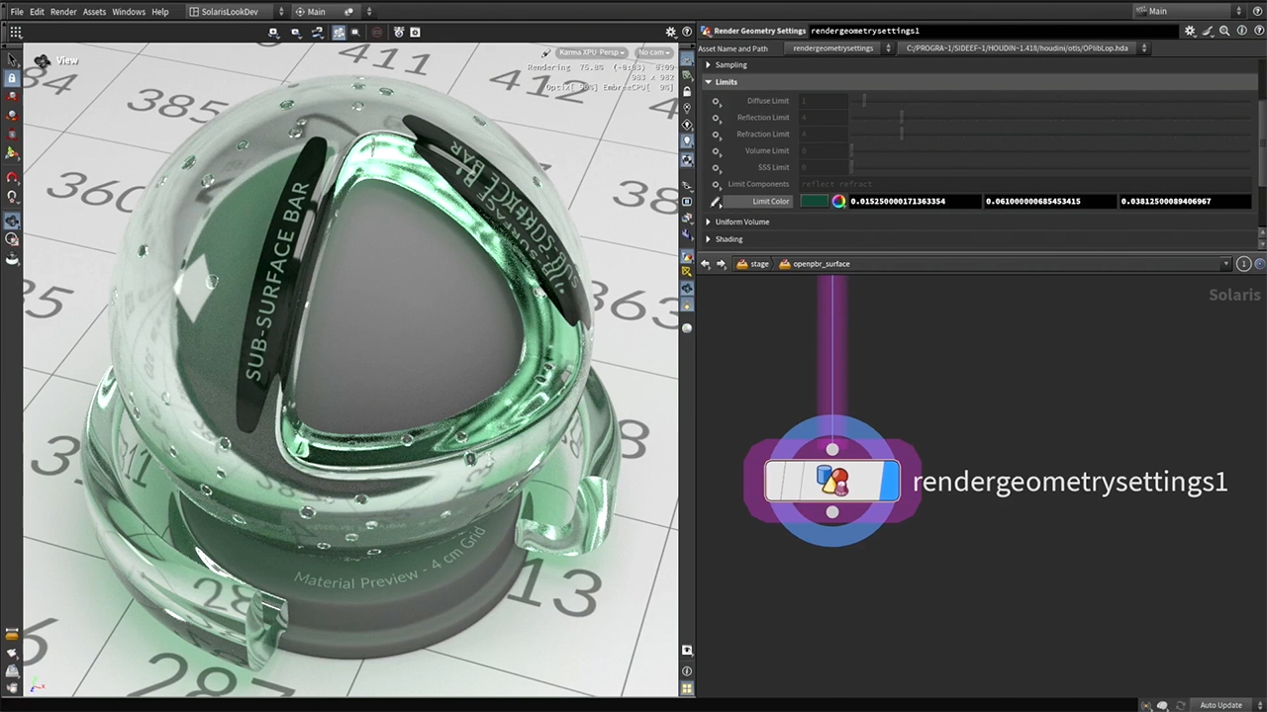Open the shelf grid icon at top left
The image size is (1267, 712).
click(x=15, y=32)
